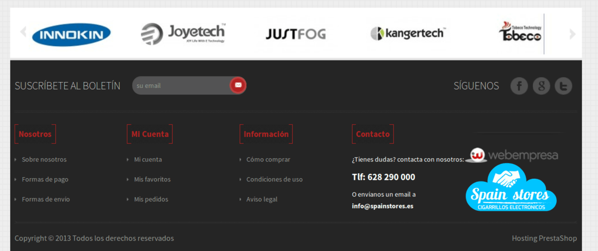The width and height of the screenshot is (598, 251).
Task: Open the Joyetech brand logo
Action: pos(183,34)
